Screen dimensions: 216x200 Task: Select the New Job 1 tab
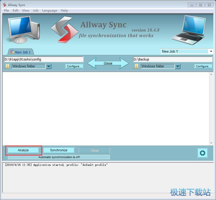(21, 52)
